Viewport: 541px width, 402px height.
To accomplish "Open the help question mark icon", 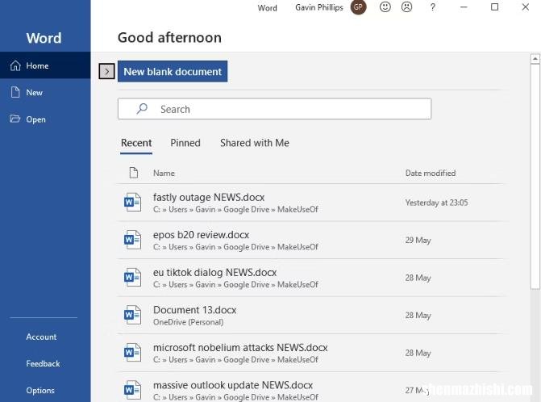I will [x=433, y=7].
